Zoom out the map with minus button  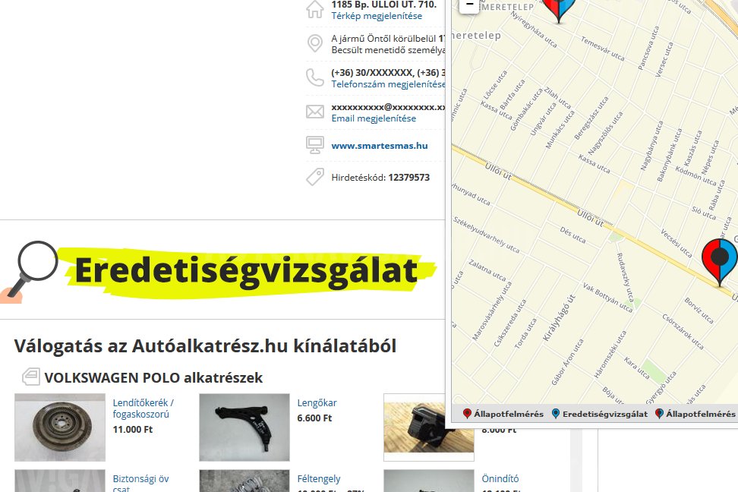469,5
